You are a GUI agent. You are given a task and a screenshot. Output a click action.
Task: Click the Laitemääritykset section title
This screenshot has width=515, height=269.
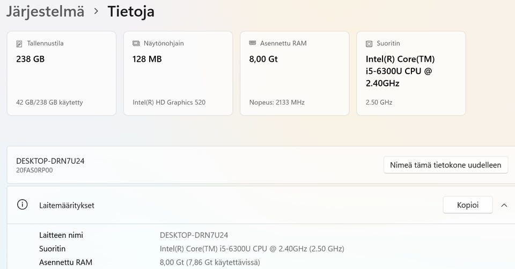67,205
